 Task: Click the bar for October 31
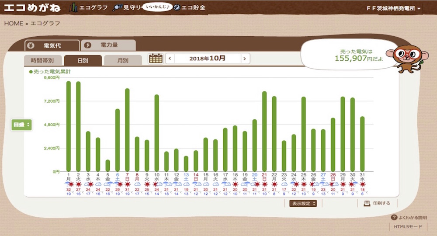pyautogui.click(x=362, y=144)
